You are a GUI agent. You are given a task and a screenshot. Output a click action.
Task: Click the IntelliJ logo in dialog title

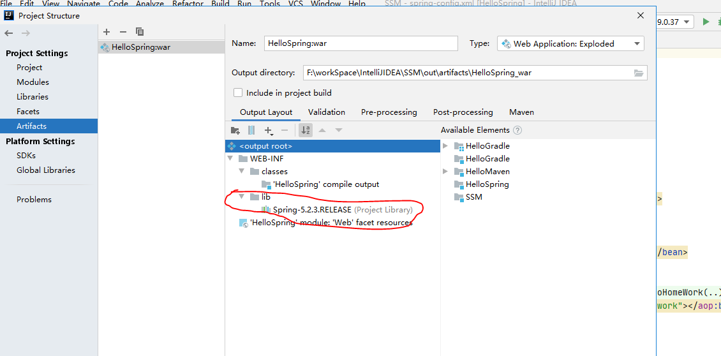[x=9, y=16]
